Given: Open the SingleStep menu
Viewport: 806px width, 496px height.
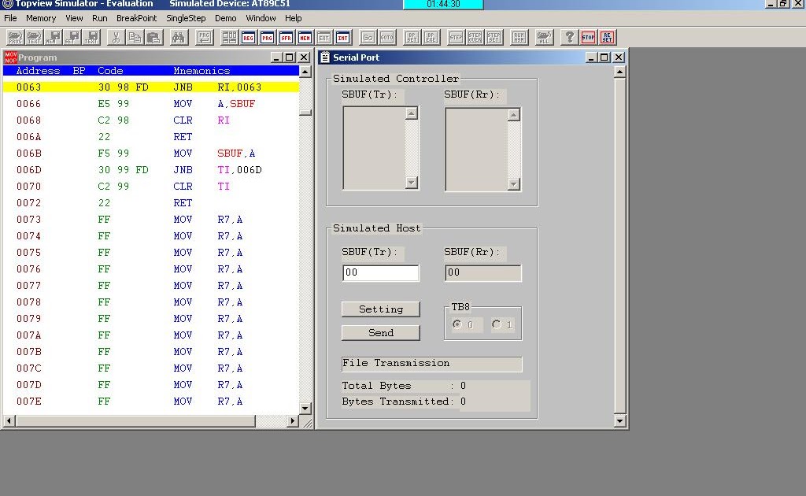Looking at the screenshot, I should pos(186,18).
